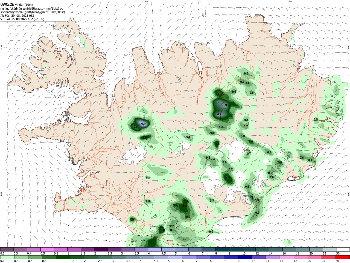Image resolution: width=350 pixels, height=263 pixels.
Task: Click the '20W' longitude label at the top
Action: click(145, 1)
